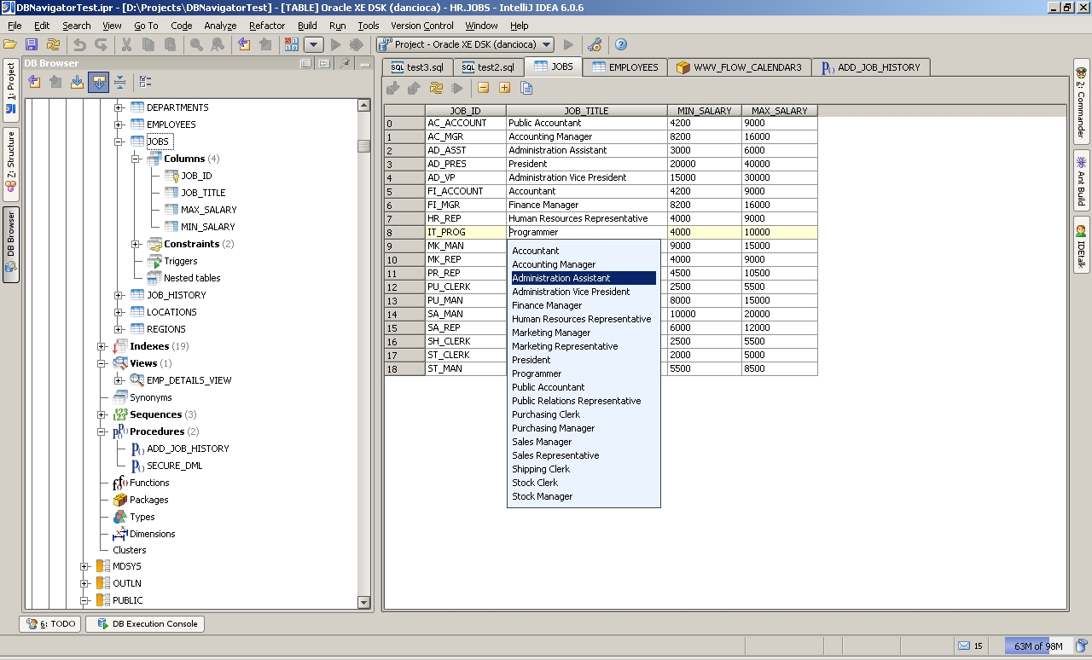Open the Analyze menu
This screenshot has height=660, width=1092.
point(220,26)
